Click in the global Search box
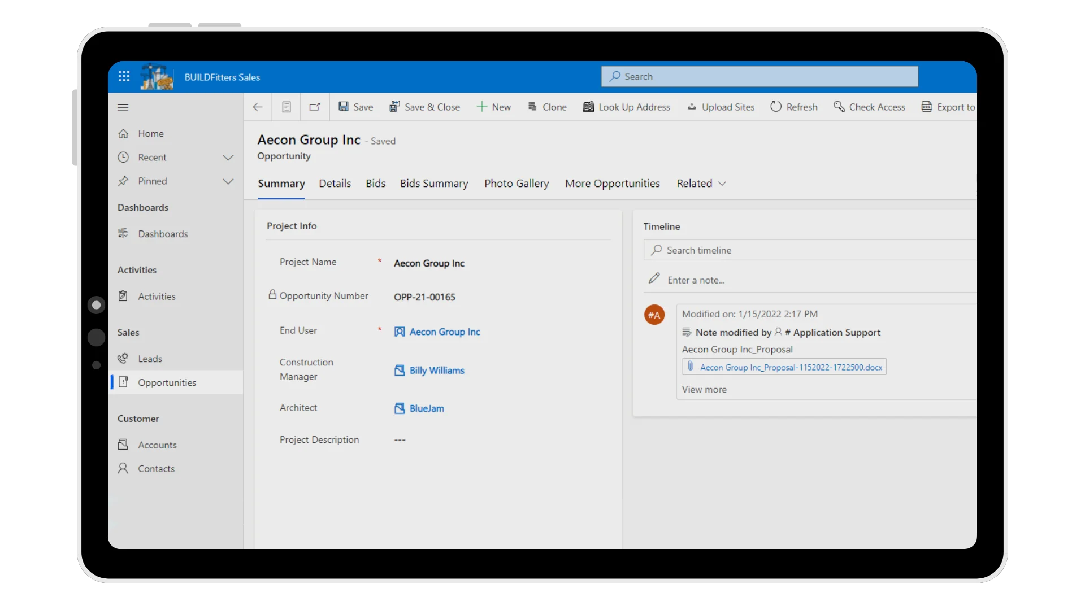 pyautogui.click(x=759, y=76)
